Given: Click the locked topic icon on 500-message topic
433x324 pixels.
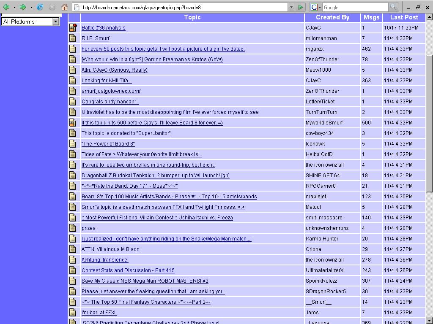Looking at the screenshot, I should coord(73,123).
